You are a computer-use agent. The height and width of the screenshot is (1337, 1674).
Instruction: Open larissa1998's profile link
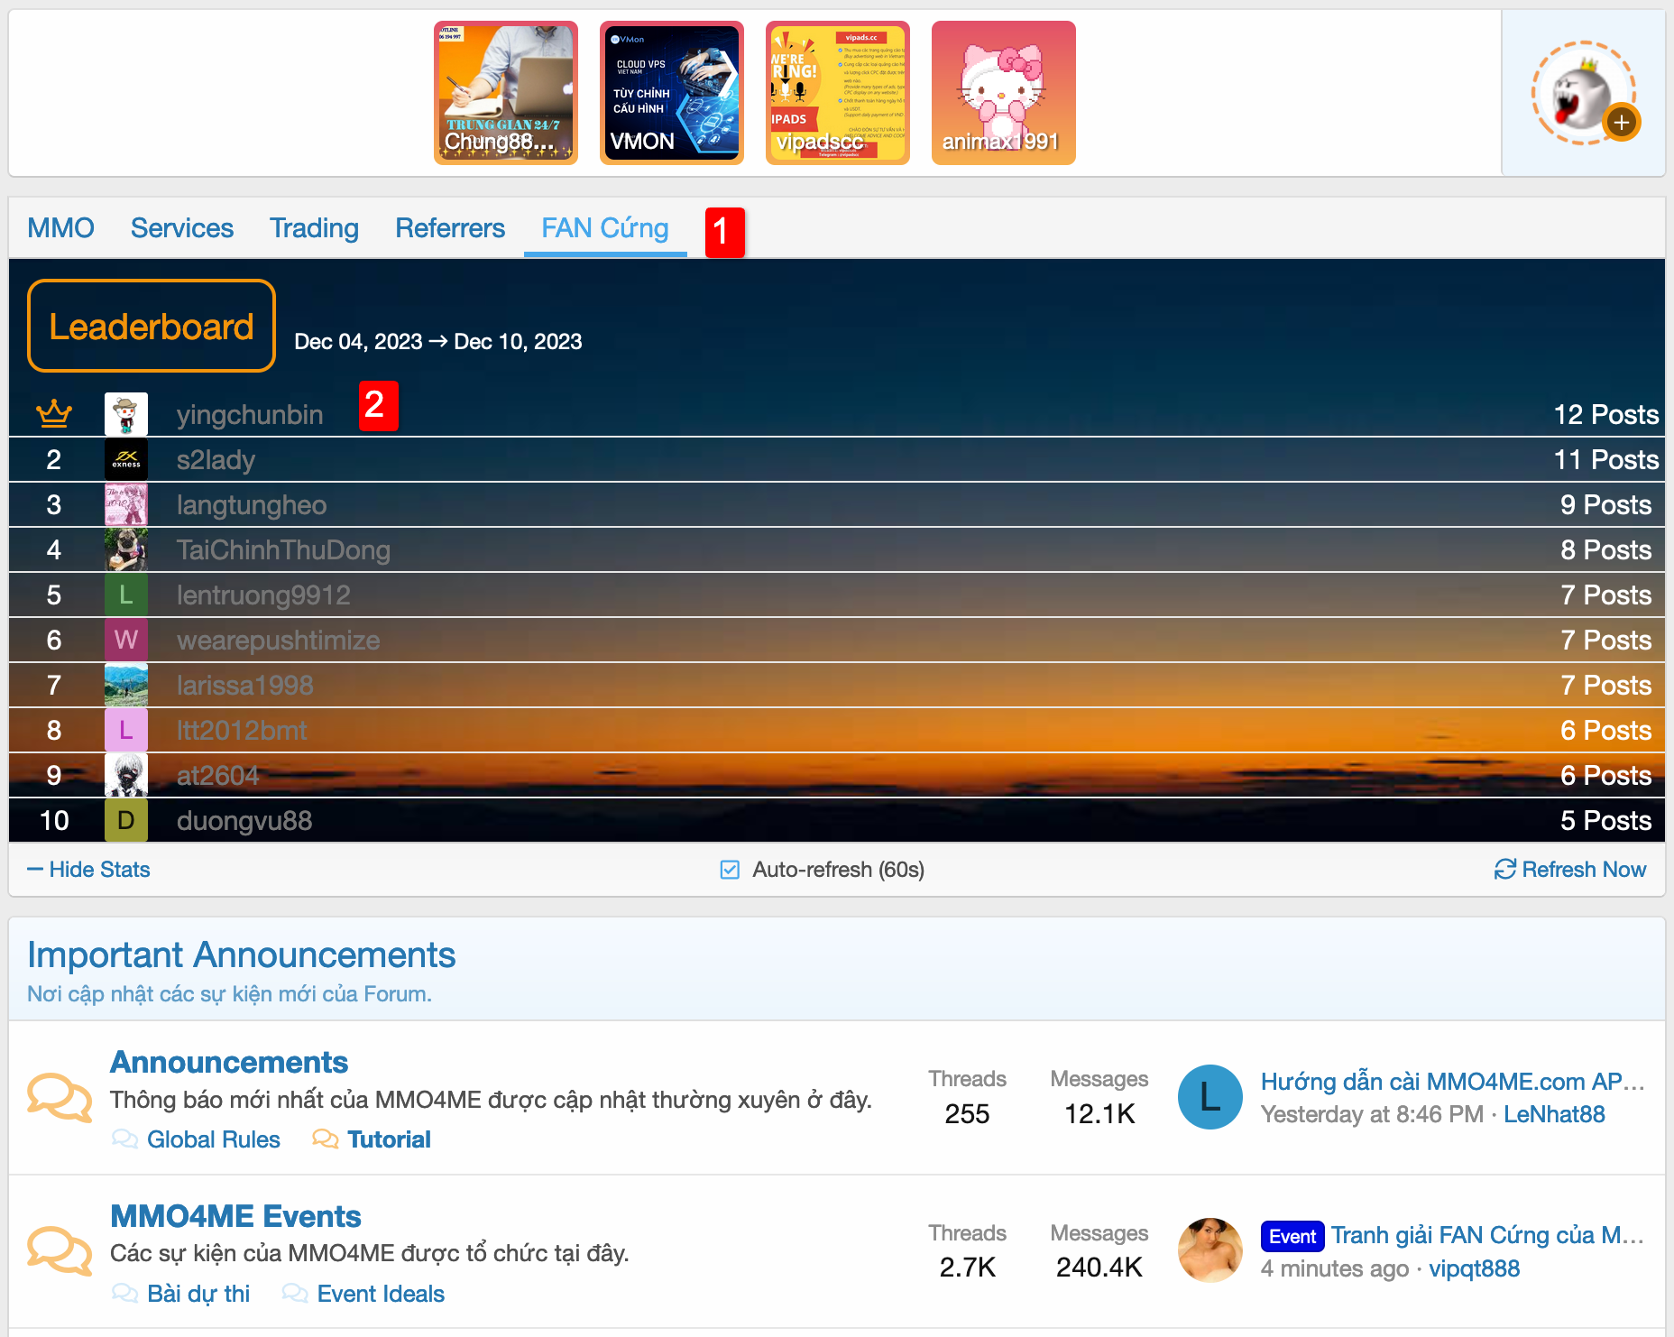(245, 685)
